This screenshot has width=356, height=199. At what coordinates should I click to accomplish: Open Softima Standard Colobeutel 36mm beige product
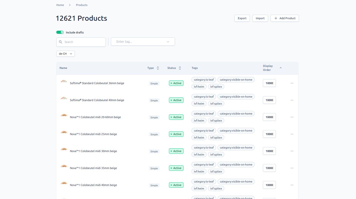click(x=97, y=83)
